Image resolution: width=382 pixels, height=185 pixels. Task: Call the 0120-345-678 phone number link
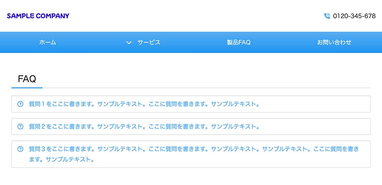click(x=354, y=16)
